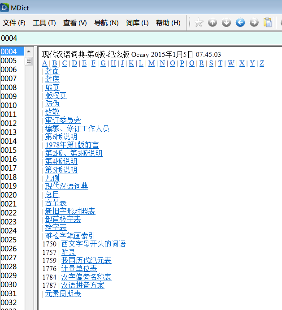Open the 汉语拼音方案 link

(x=83, y=285)
